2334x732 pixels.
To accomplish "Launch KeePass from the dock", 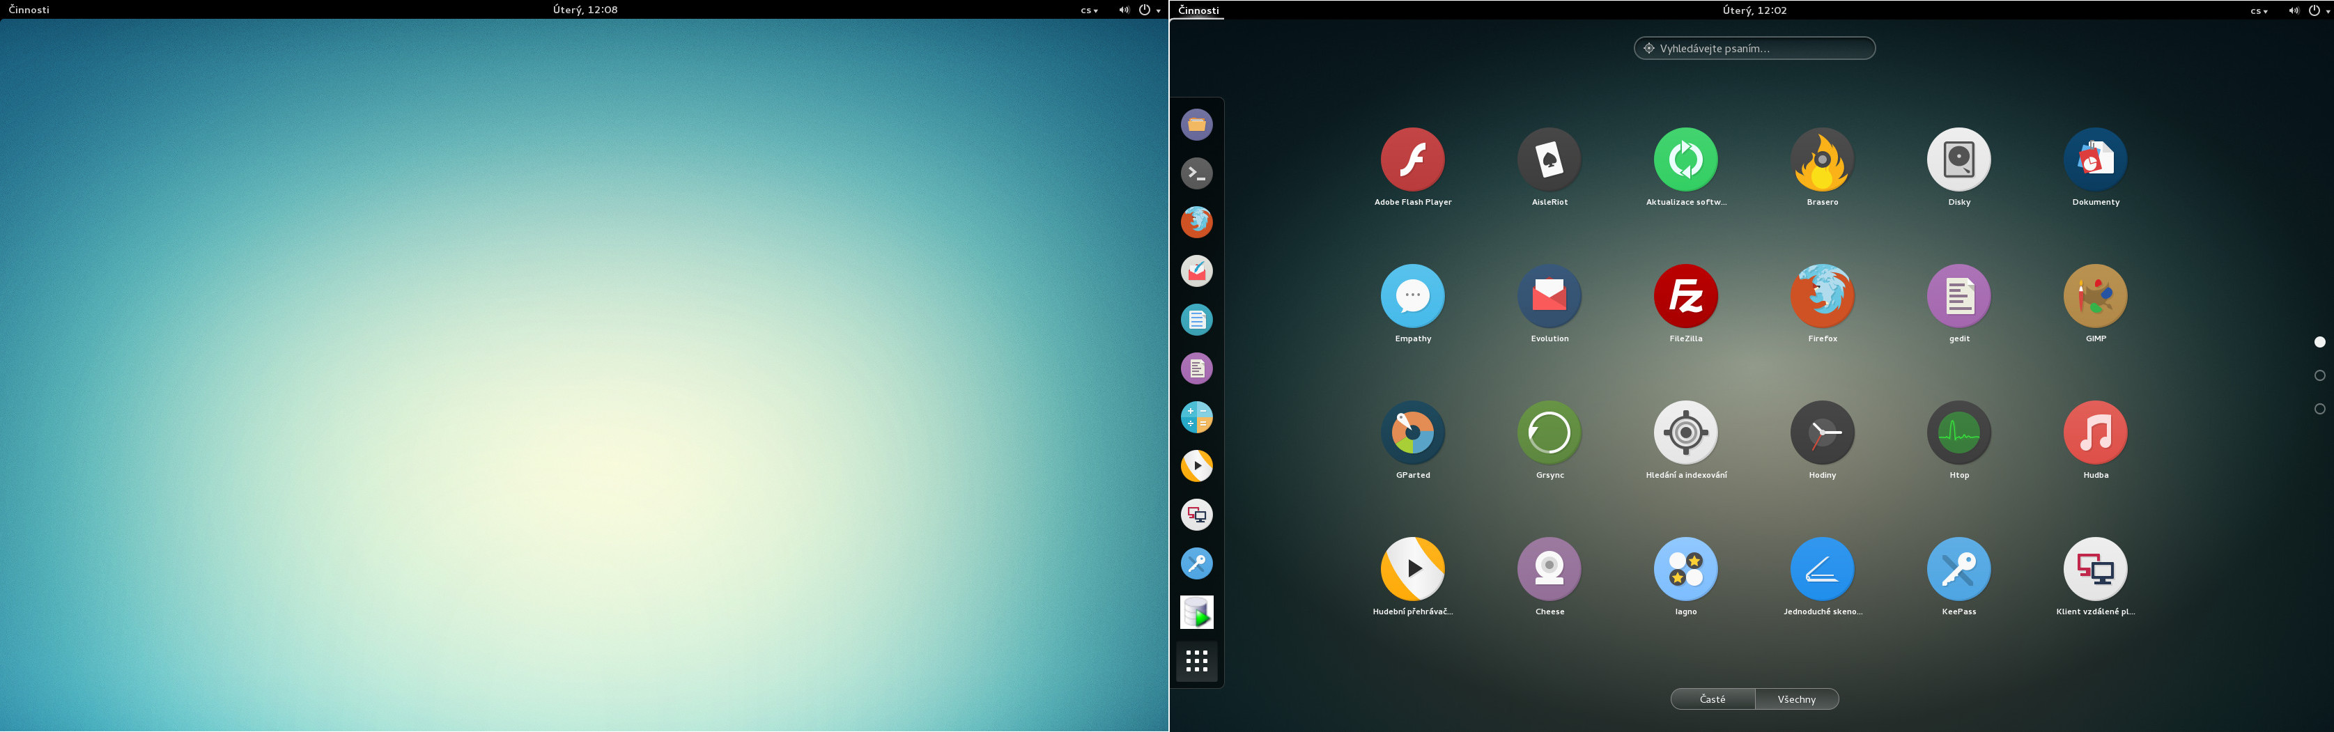I will pyautogui.click(x=1197, y=564).
